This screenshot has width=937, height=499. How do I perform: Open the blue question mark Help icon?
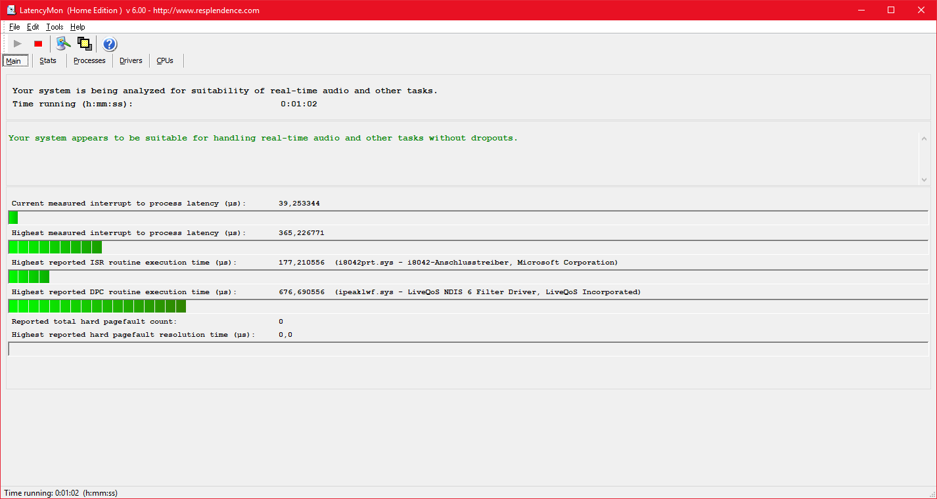pyautogui.click(x=110, y=44)
